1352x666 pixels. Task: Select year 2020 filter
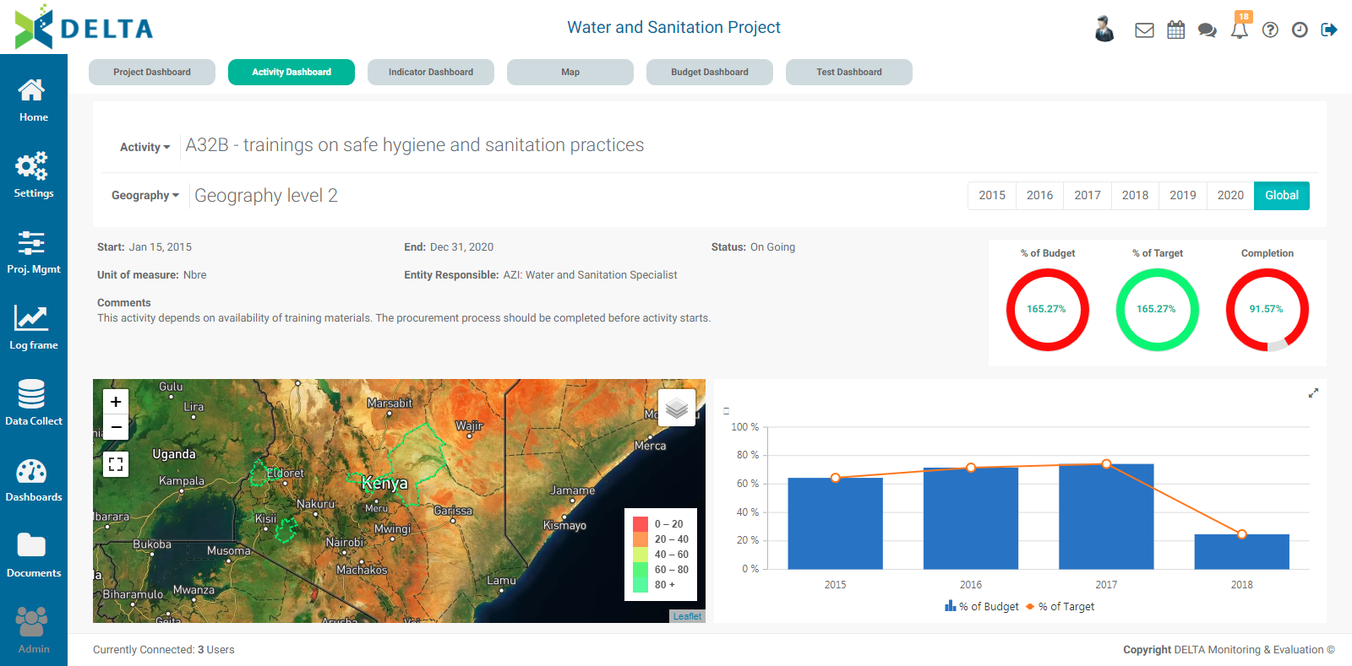tap(1230, 196)
